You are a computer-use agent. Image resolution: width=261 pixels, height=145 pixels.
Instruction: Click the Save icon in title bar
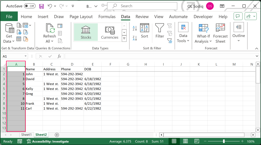point(41,6)
